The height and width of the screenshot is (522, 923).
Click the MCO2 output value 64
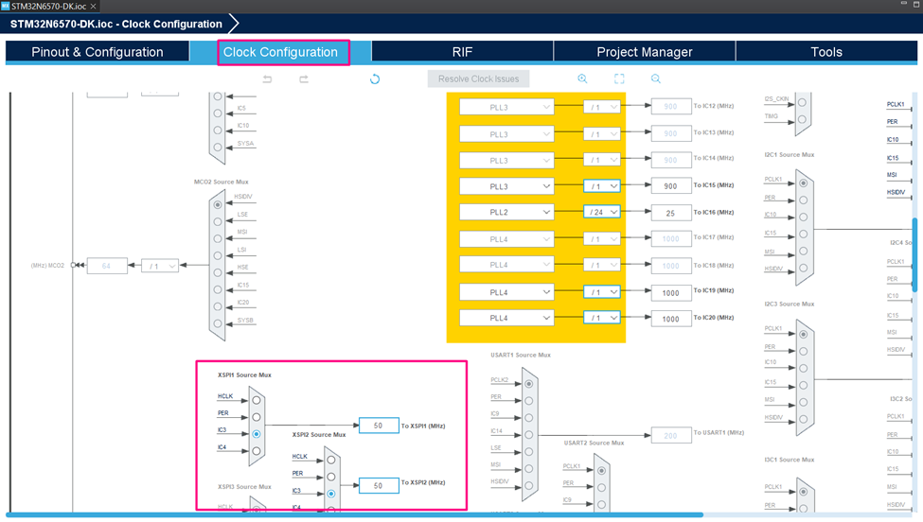point(107,267)
